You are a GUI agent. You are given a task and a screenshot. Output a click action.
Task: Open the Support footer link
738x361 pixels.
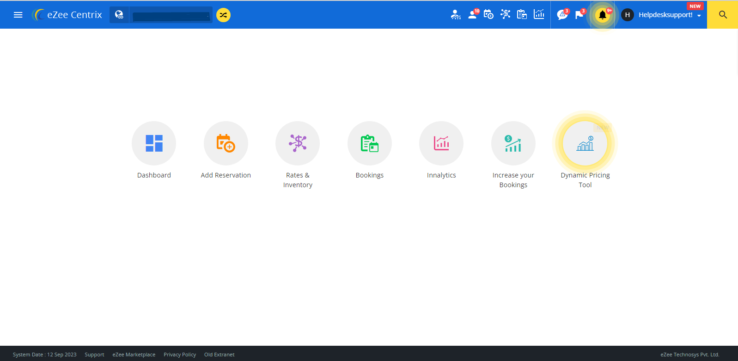pyautogui.click(x=94, y=355)
